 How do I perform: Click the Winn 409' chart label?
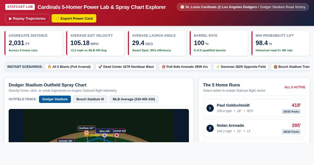(105, 131)
